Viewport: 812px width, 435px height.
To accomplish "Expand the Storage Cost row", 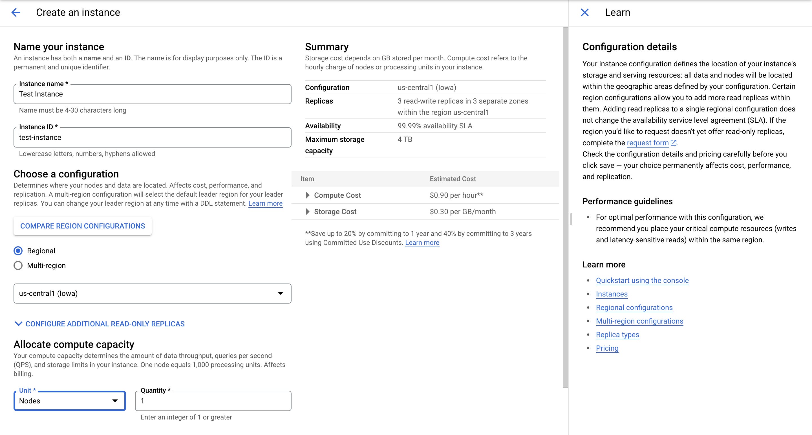I will click(308, 212).
